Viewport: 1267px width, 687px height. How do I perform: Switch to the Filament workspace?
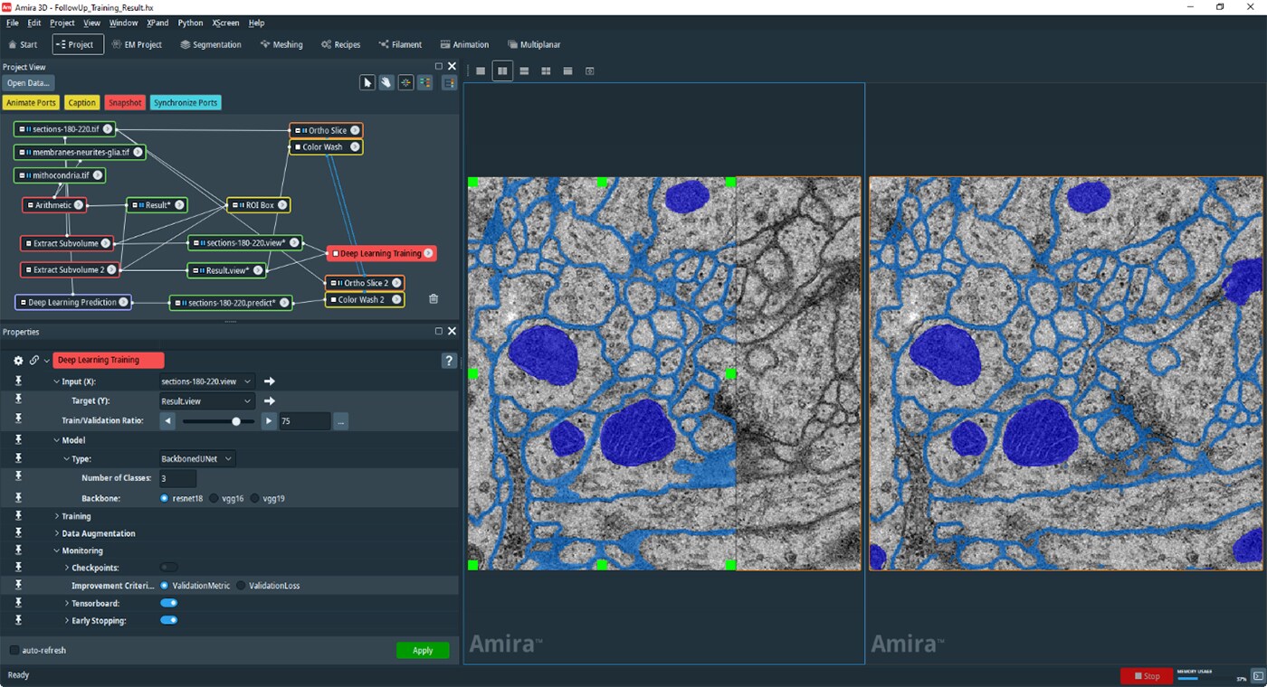(400, 43)
